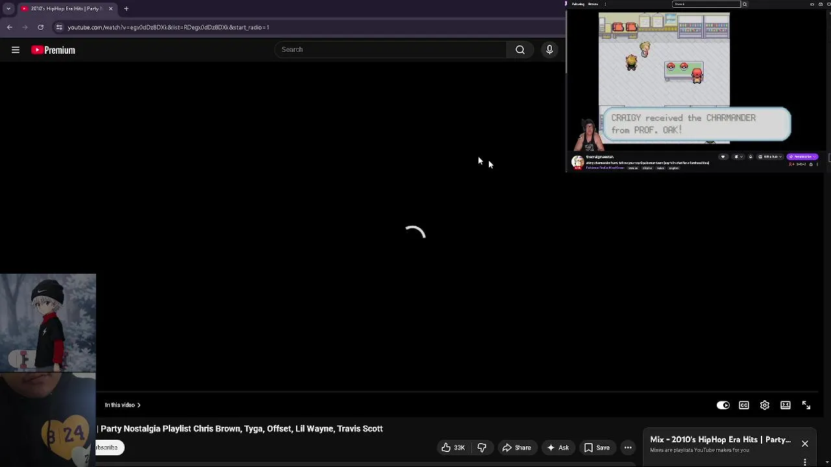Screen dimensions: 831x467
Task: Open Twitch notification bell dropdown
Action: [x=738, y=157]
